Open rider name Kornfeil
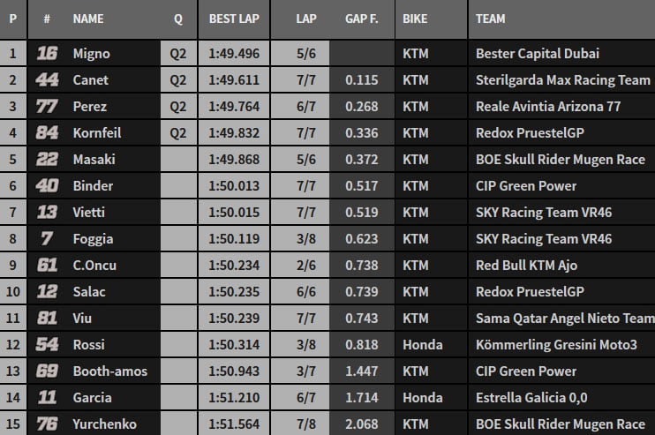Screen dimensions: 655x435 [x=97, y=133]
